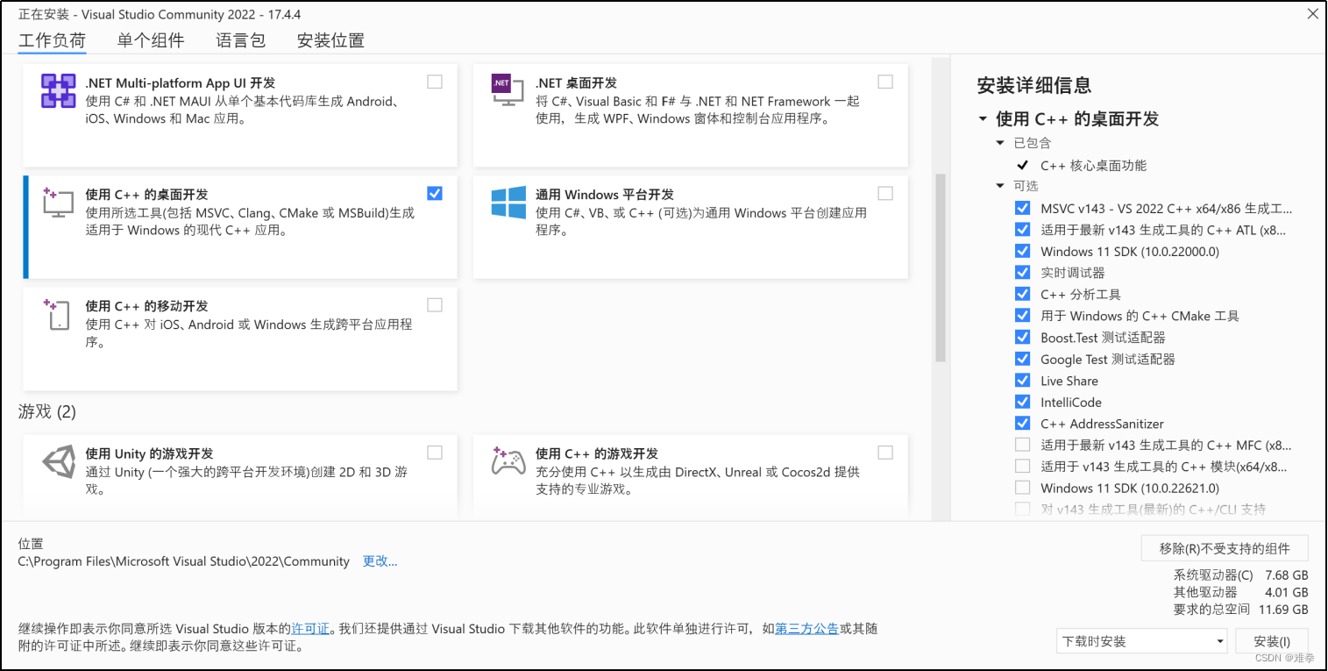The width and height of the screenshot is (1328, 671).
Task: Click the 游戏 (2) section heading
Action: point(47,411)
